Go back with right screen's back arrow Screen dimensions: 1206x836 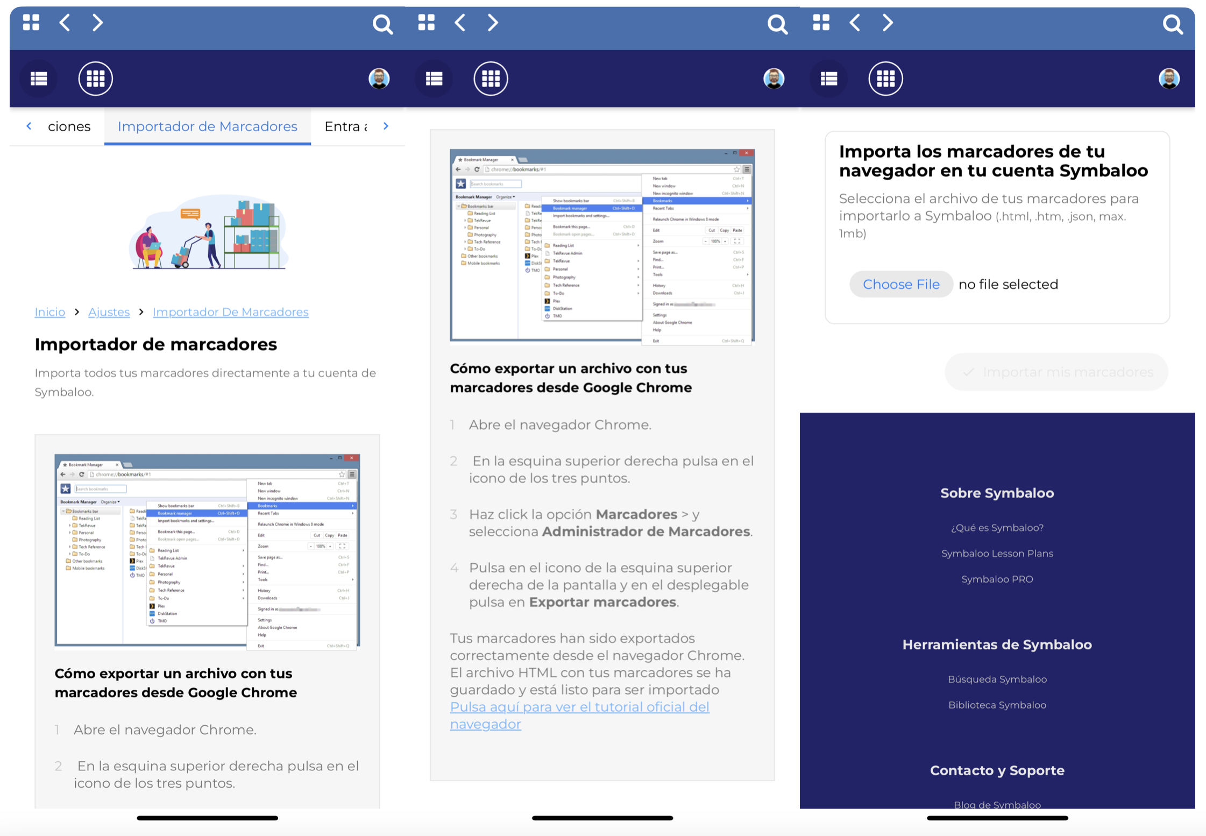click(855, 23)
